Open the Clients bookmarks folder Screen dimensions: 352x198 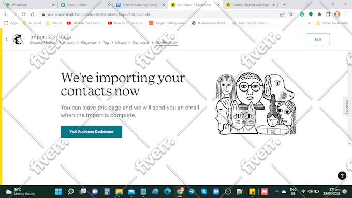(x=54, y=23)
